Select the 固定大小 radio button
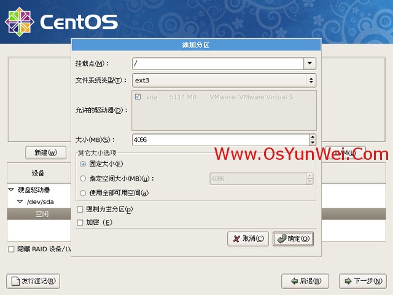393x295 pixels. (83, 164)
